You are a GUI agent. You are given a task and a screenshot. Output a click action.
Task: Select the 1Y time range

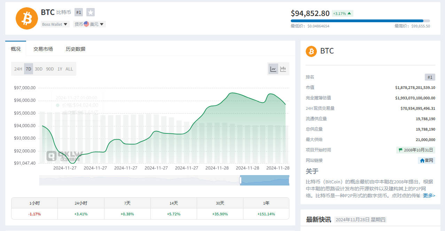pos(60,69)
